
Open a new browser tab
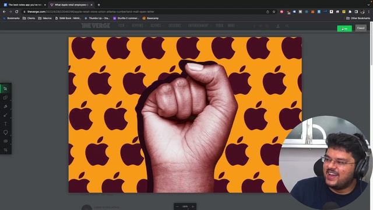pos(98,5)
